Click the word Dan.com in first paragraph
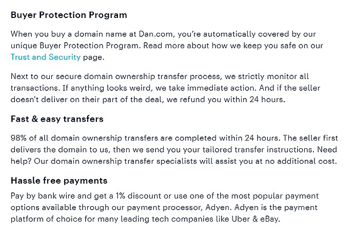The image size is (354, 236). coord(156,34)
